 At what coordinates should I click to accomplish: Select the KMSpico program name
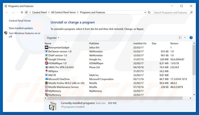tap(53, 71)
